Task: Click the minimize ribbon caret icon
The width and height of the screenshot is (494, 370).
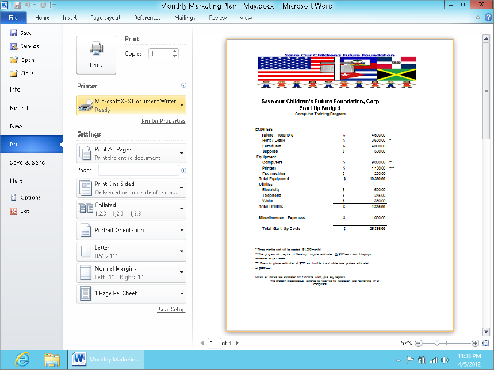Action: tap(478, 18)
